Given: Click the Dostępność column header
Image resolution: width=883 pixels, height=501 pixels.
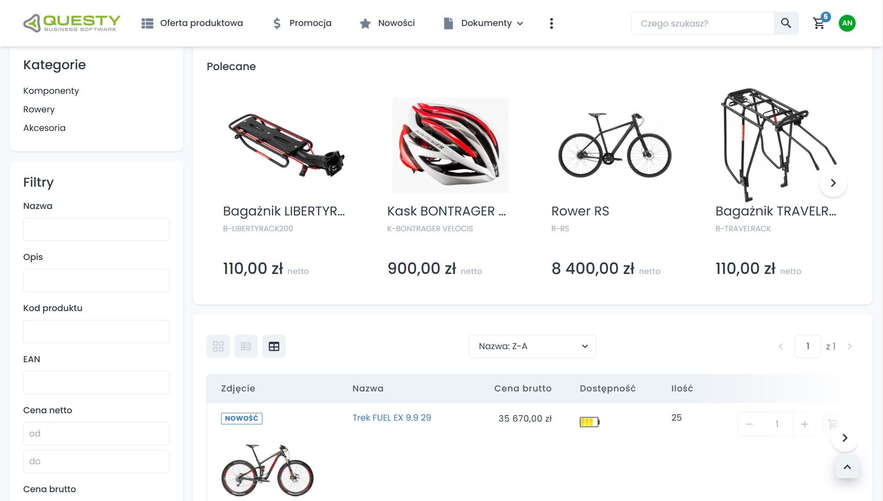Looking at the screenshot, I should tap(608, 389).
